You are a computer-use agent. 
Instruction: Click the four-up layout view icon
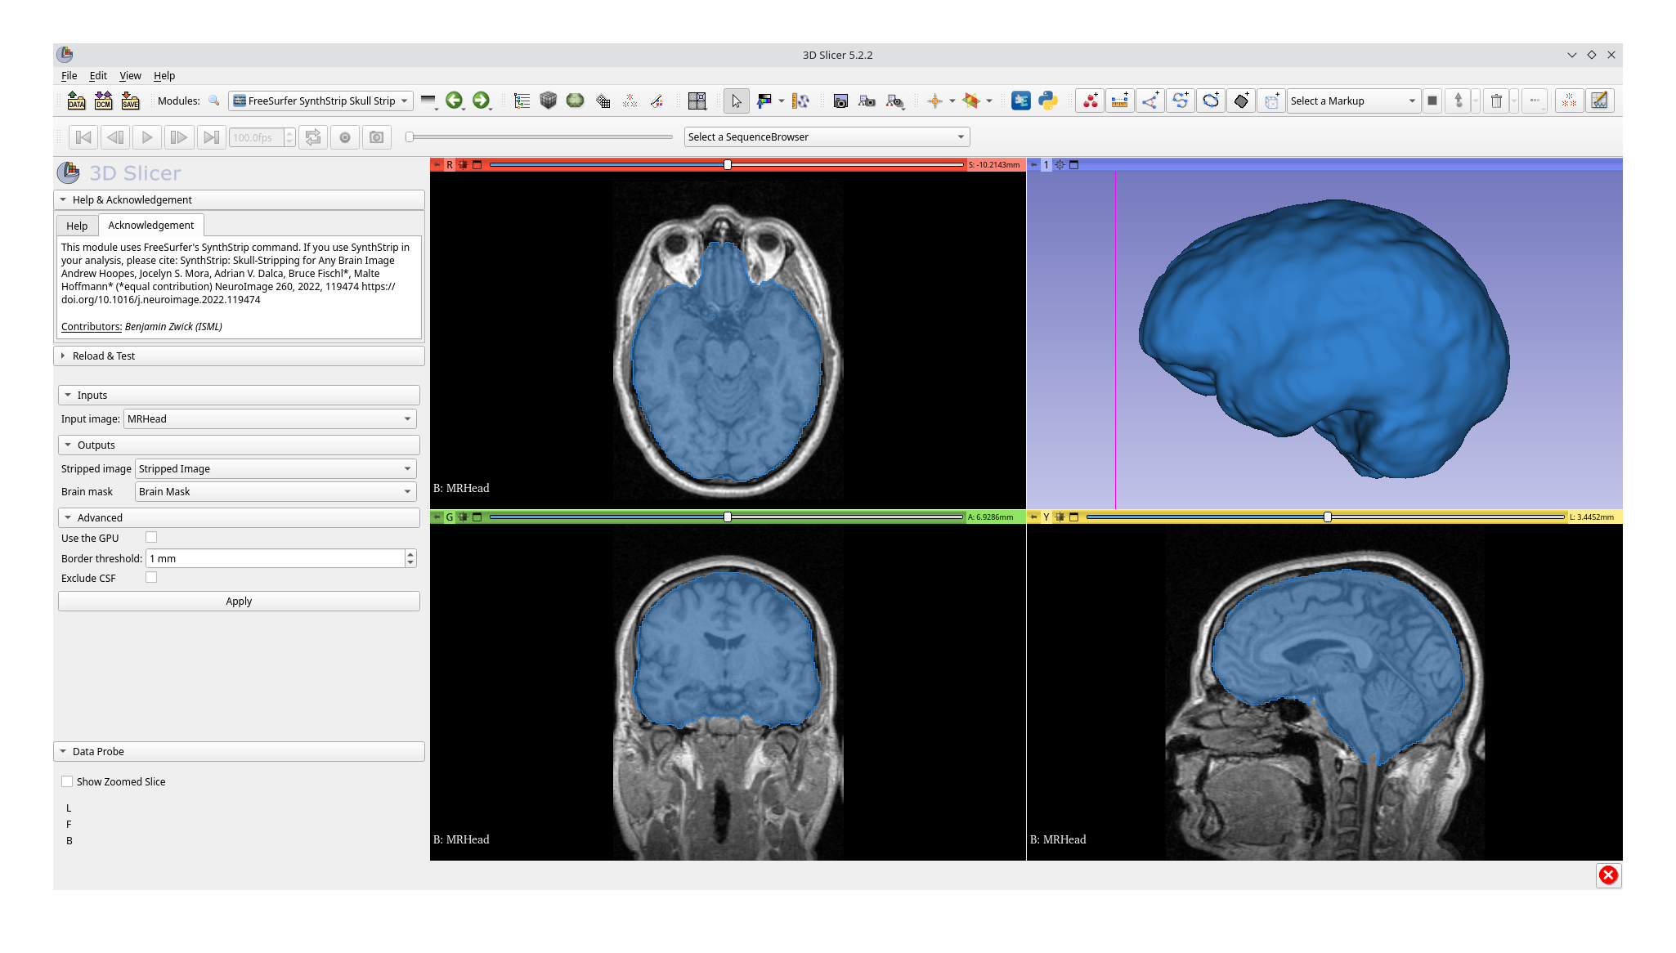point(695,101)
